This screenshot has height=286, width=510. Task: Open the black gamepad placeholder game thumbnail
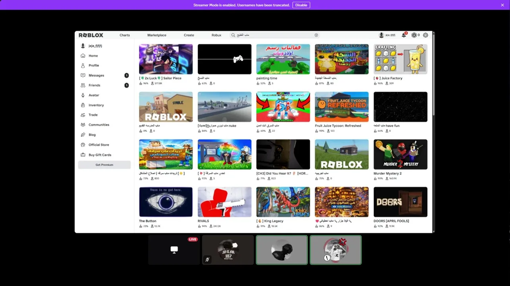tap(224, 59)
